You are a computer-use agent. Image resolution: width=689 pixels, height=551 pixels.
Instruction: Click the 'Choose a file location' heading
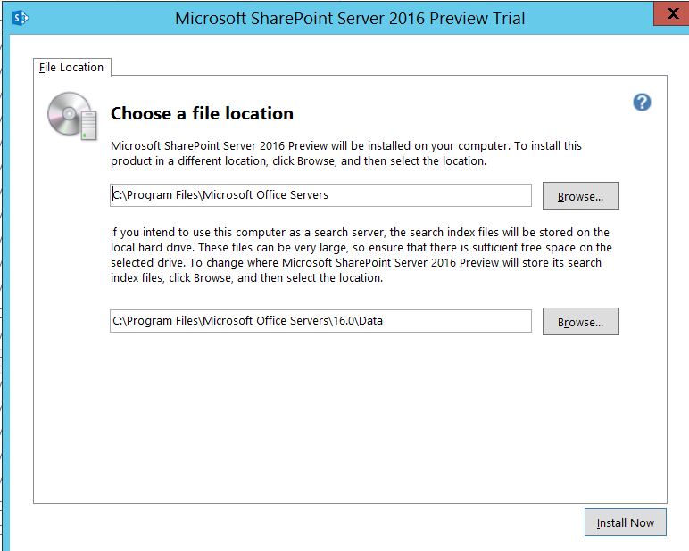pos(202,113)
